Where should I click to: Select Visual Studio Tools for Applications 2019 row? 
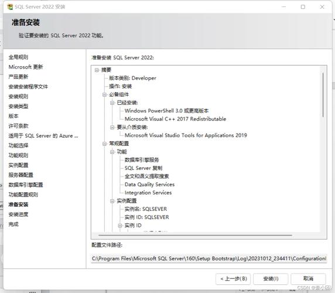186,135
